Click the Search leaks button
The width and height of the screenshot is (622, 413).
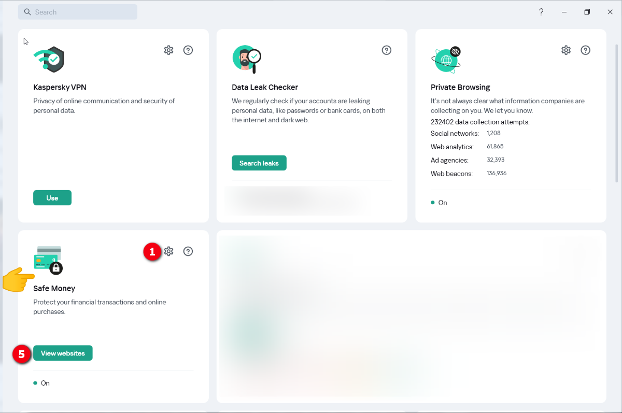point(259,163)
